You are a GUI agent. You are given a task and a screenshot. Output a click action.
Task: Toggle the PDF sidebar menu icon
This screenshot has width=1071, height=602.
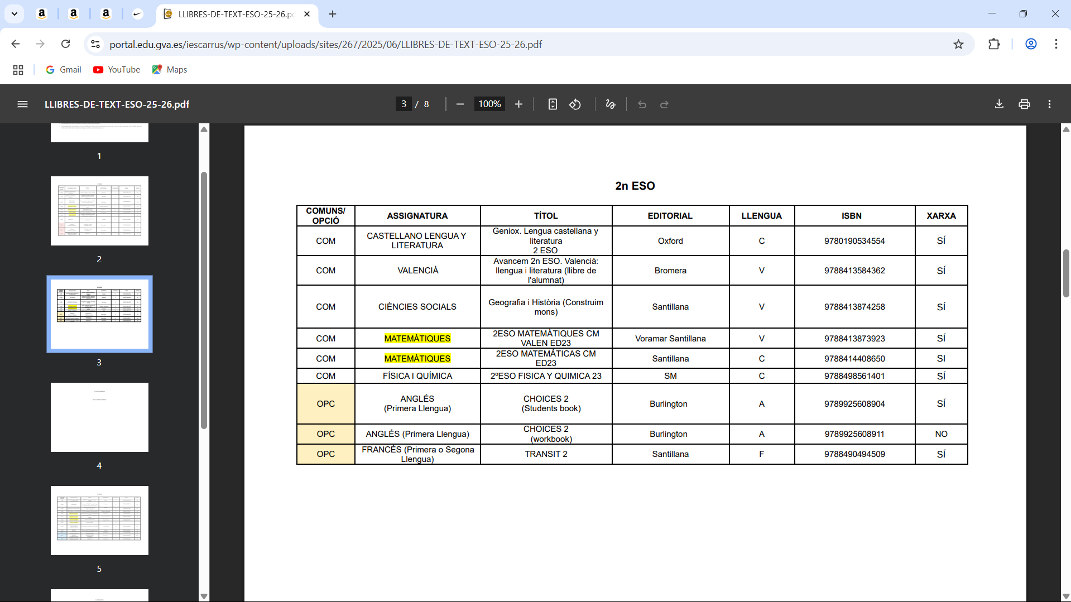tap(22, 104)
